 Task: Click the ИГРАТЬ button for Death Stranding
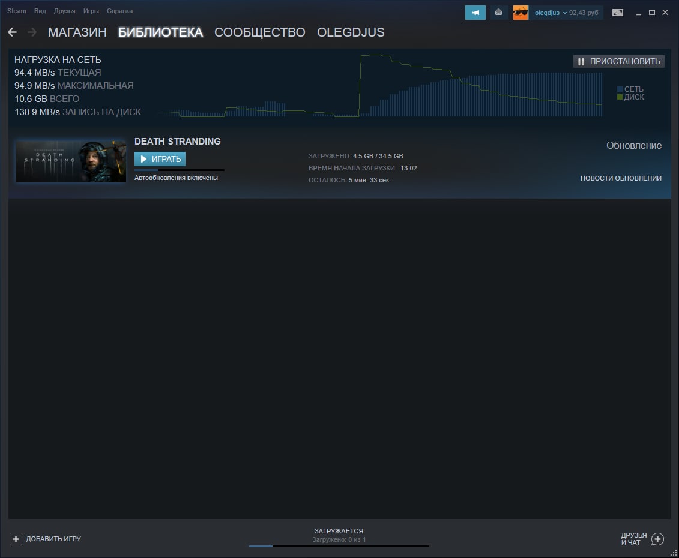[160, 159]
